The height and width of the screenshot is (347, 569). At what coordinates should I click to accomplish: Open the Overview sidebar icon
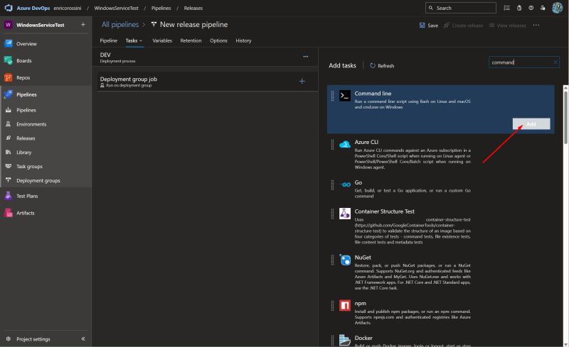[x=9, y=44]
